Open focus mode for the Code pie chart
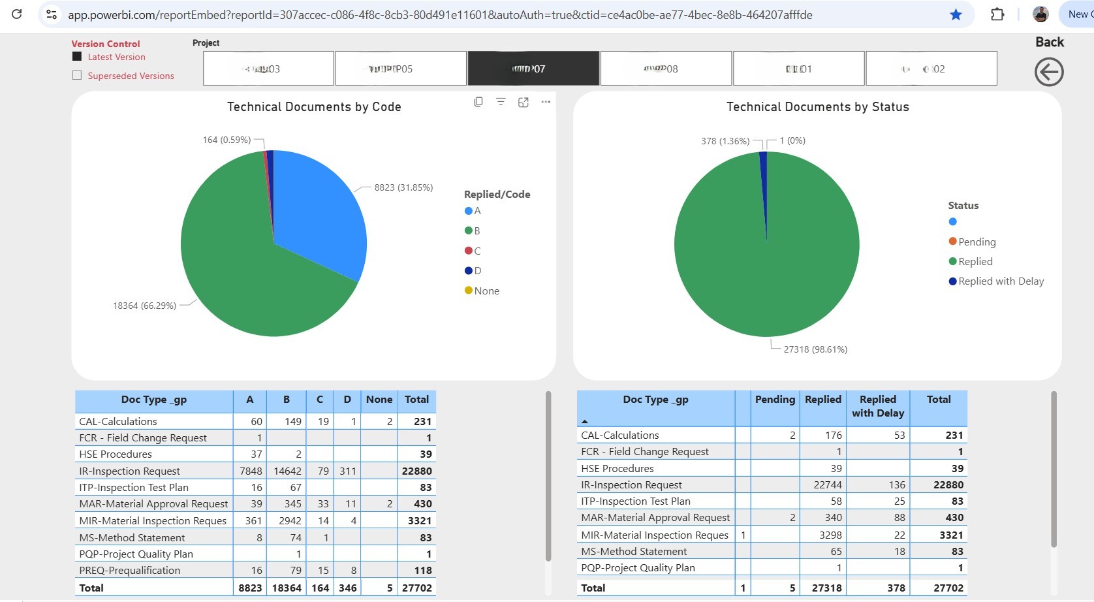Image resolution: width=1094 pixels, height=602 pixels. coord(523,102)
